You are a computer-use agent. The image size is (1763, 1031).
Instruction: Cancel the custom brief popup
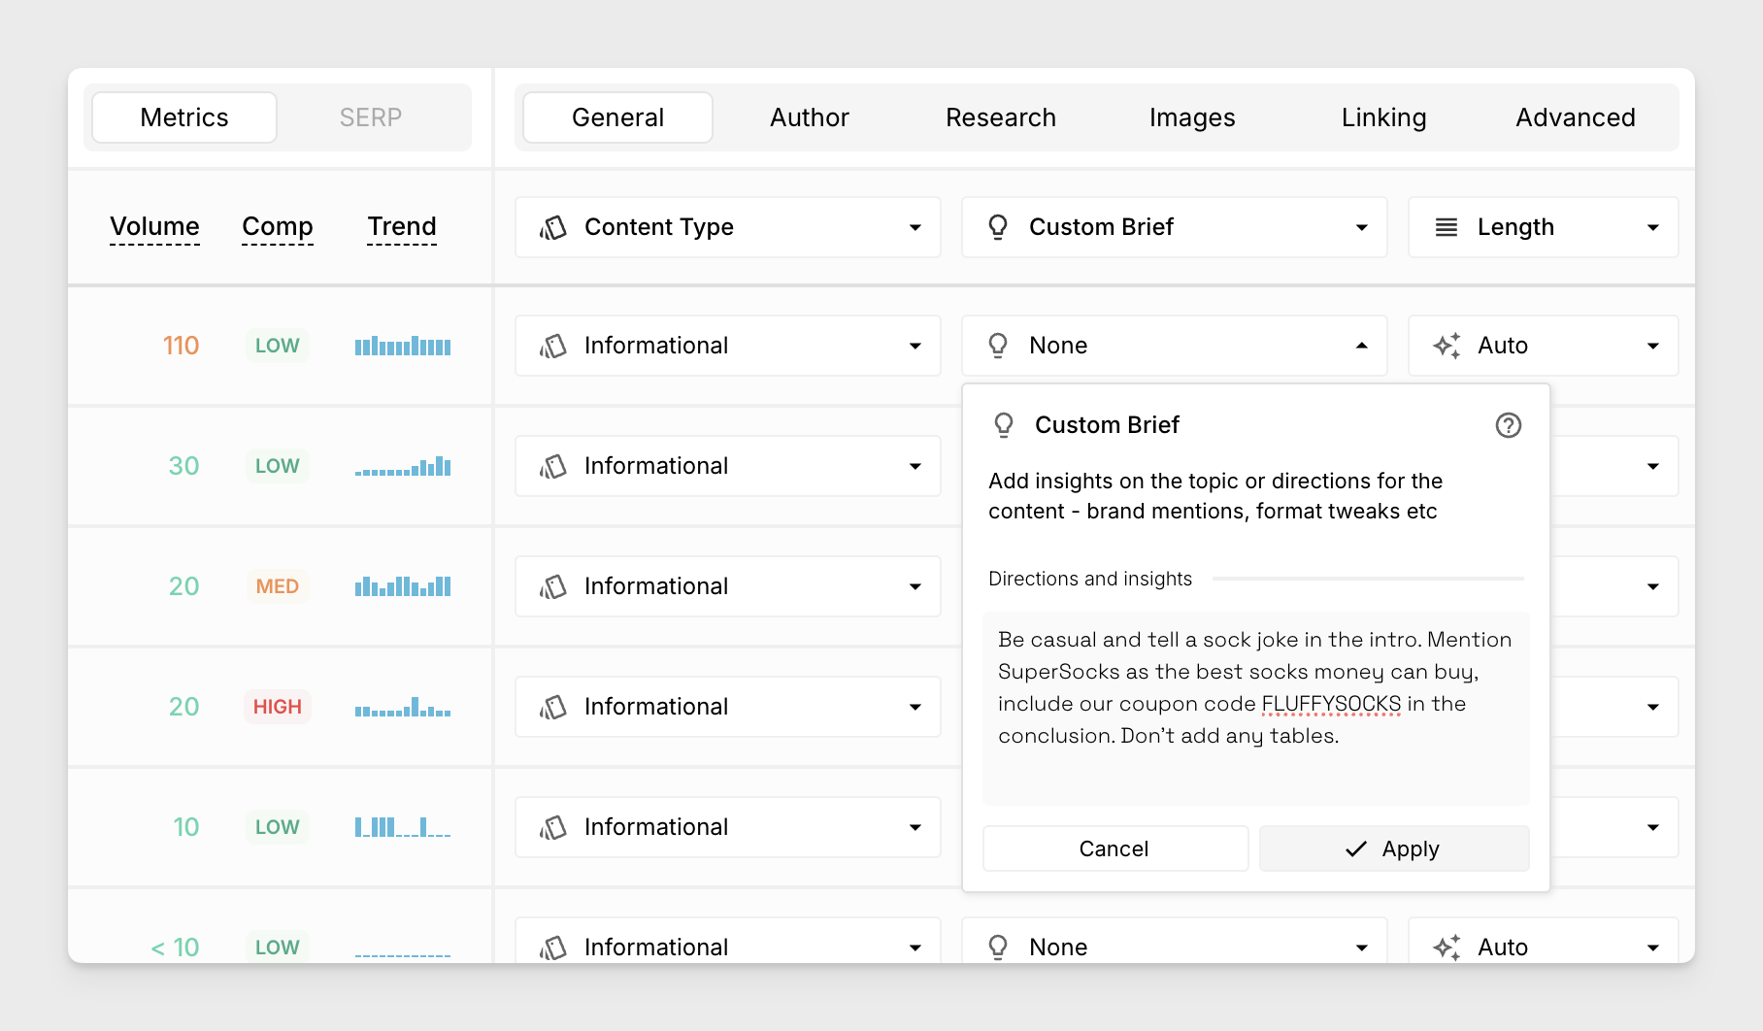pos(1114,848)
